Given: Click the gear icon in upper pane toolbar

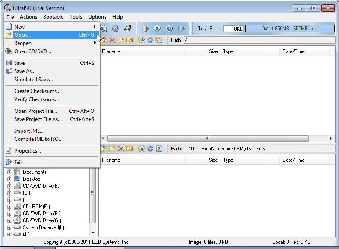Looking at the screenshot, I should (150, 40).
